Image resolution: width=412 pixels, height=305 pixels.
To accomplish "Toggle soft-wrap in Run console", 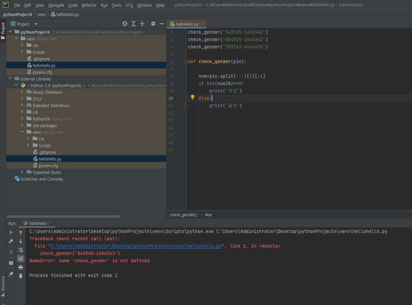I will (x=21, y=250).
